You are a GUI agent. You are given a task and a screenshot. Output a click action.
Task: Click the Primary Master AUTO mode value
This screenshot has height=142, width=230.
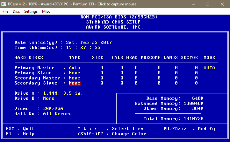coord(209,68)
